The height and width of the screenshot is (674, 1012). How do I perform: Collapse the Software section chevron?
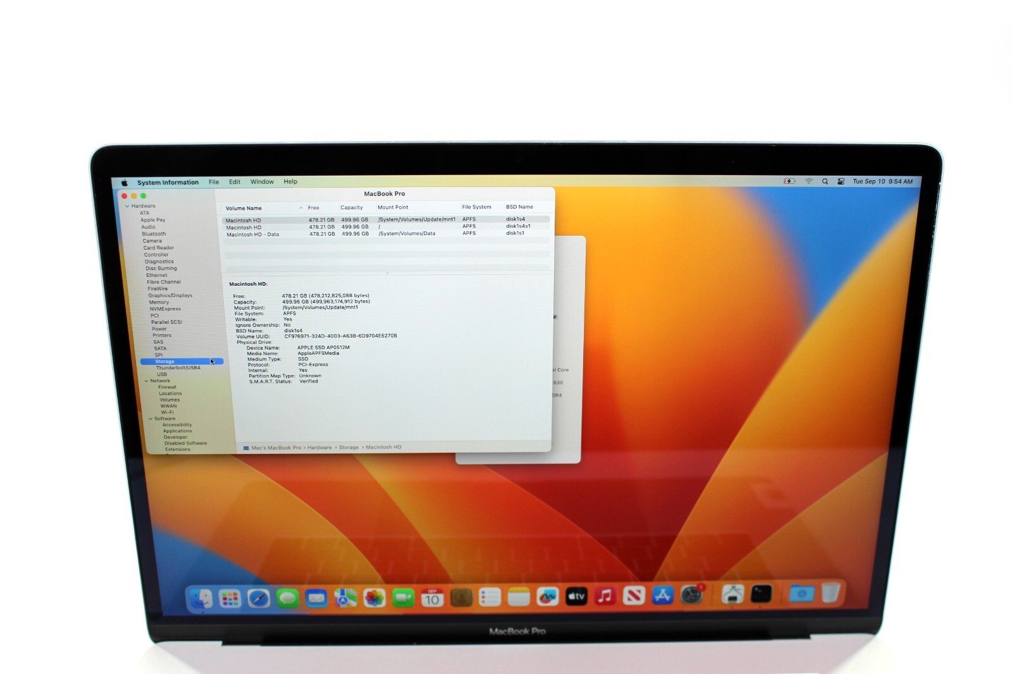coord(151,419)
